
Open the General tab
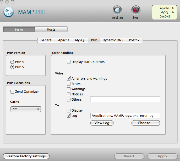[x=46, y=40]
